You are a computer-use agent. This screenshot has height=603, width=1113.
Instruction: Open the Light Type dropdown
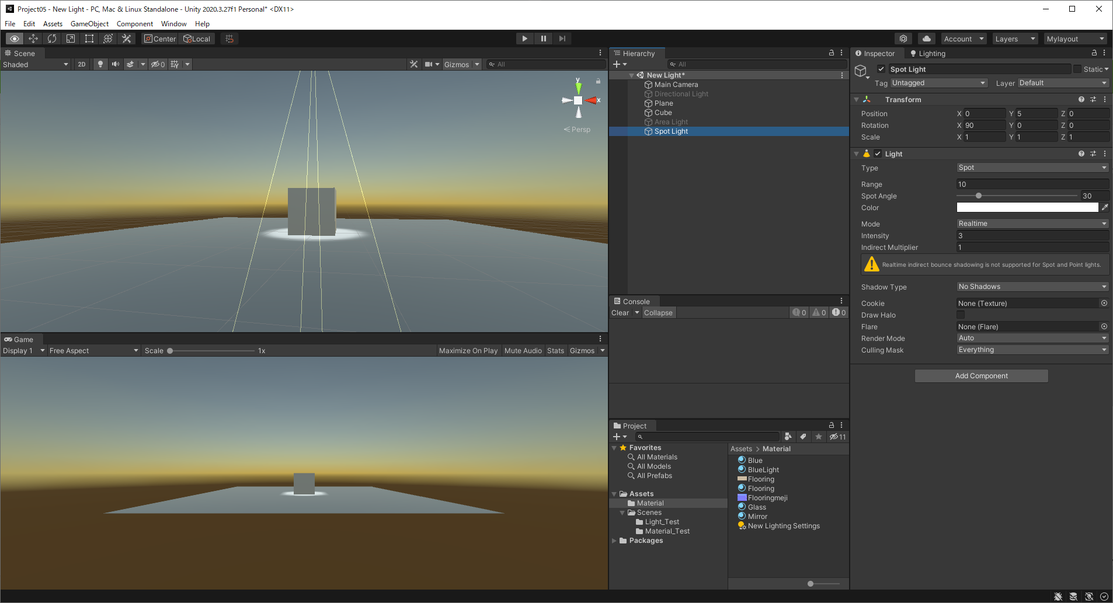click(1032, 168)
